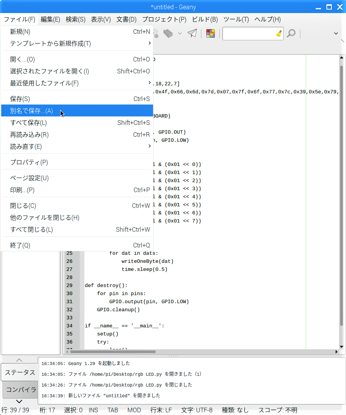Open the color chooser icon
The image size is (346, 415).
[210, 33]
